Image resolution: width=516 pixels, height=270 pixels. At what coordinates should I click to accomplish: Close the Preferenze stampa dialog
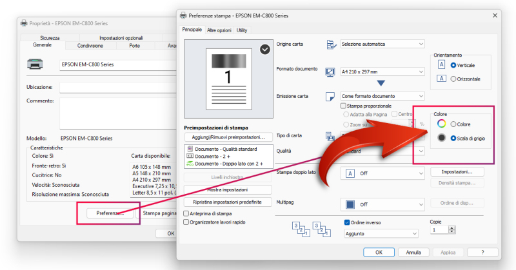(495, 15)
